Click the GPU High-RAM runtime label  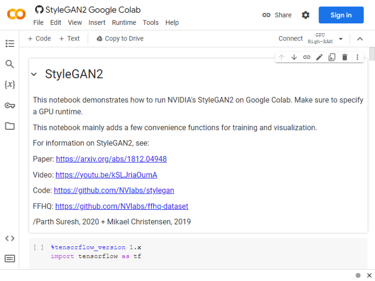pos(320,39)
